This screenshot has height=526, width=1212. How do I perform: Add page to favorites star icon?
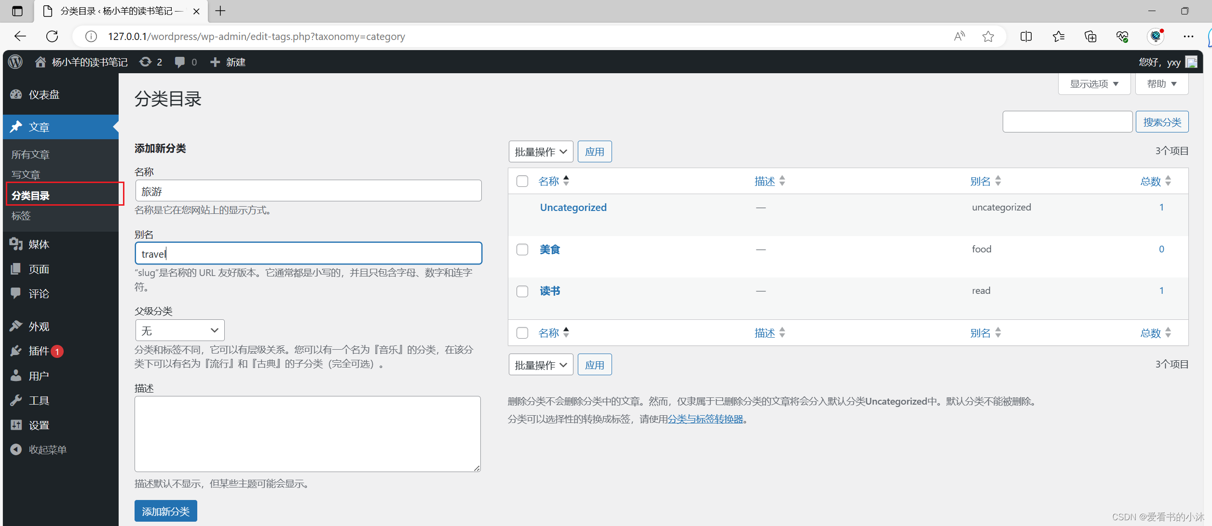(988, 36)
